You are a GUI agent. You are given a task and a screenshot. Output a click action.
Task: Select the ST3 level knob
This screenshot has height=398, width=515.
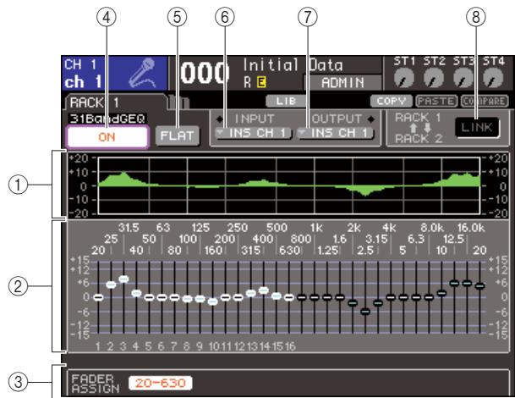pyautogui.click(x=463, y=78)
